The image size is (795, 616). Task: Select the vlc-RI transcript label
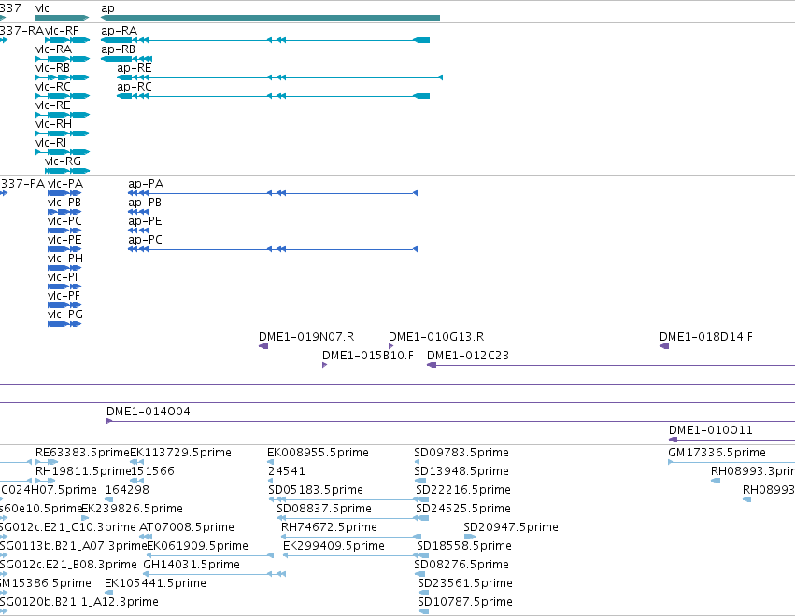50,143
